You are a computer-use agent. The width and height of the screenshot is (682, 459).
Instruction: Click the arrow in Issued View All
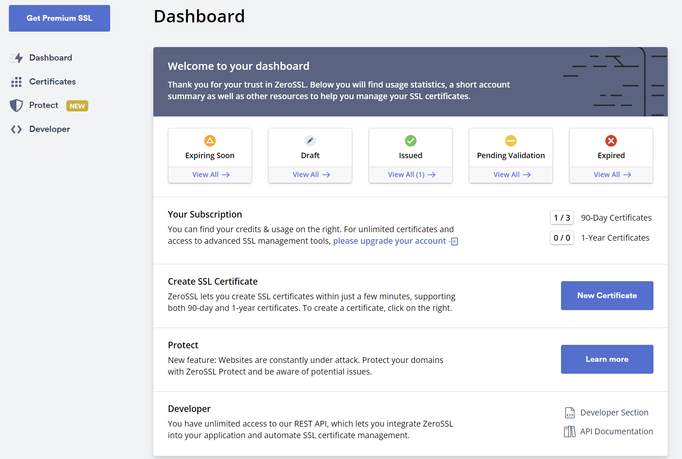click(432, 175)
